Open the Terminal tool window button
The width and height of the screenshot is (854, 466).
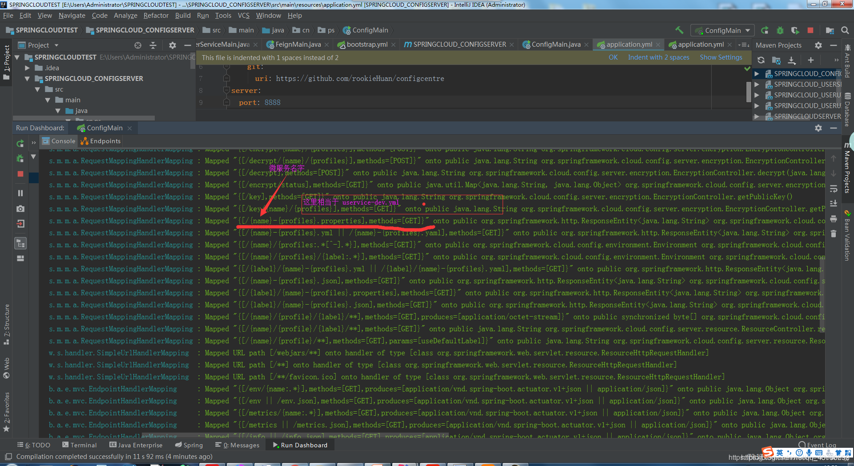coord(79,445)
